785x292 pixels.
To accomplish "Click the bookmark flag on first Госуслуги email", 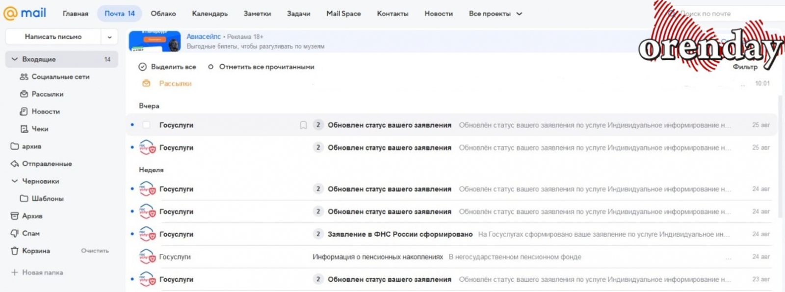I will click(303, 125).
